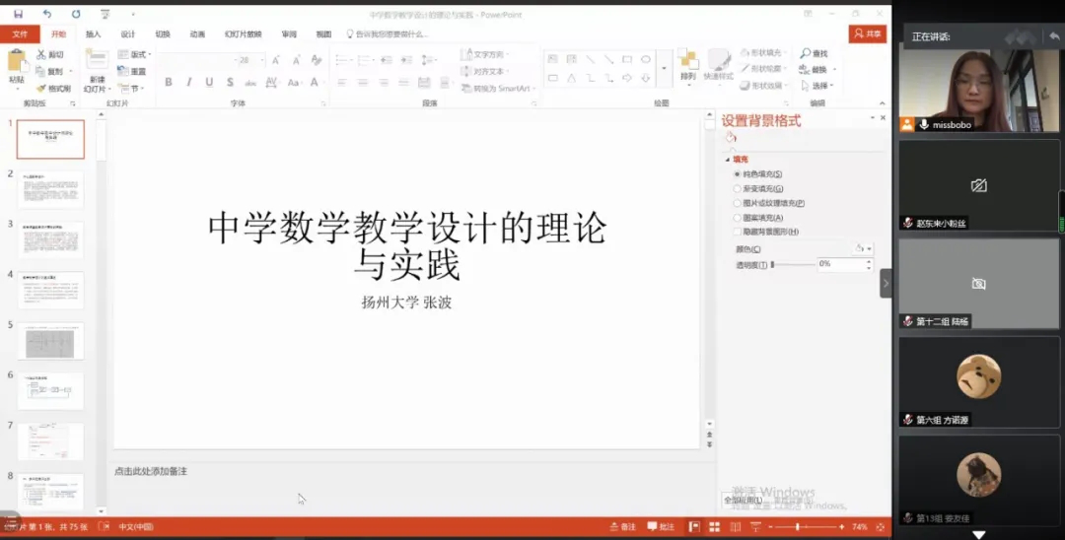
Task: Open the Animations (动画) tab
Action: point(197,34)
